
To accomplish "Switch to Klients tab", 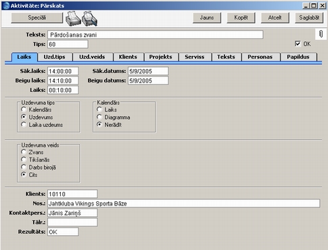I will (x=128, y=57).
